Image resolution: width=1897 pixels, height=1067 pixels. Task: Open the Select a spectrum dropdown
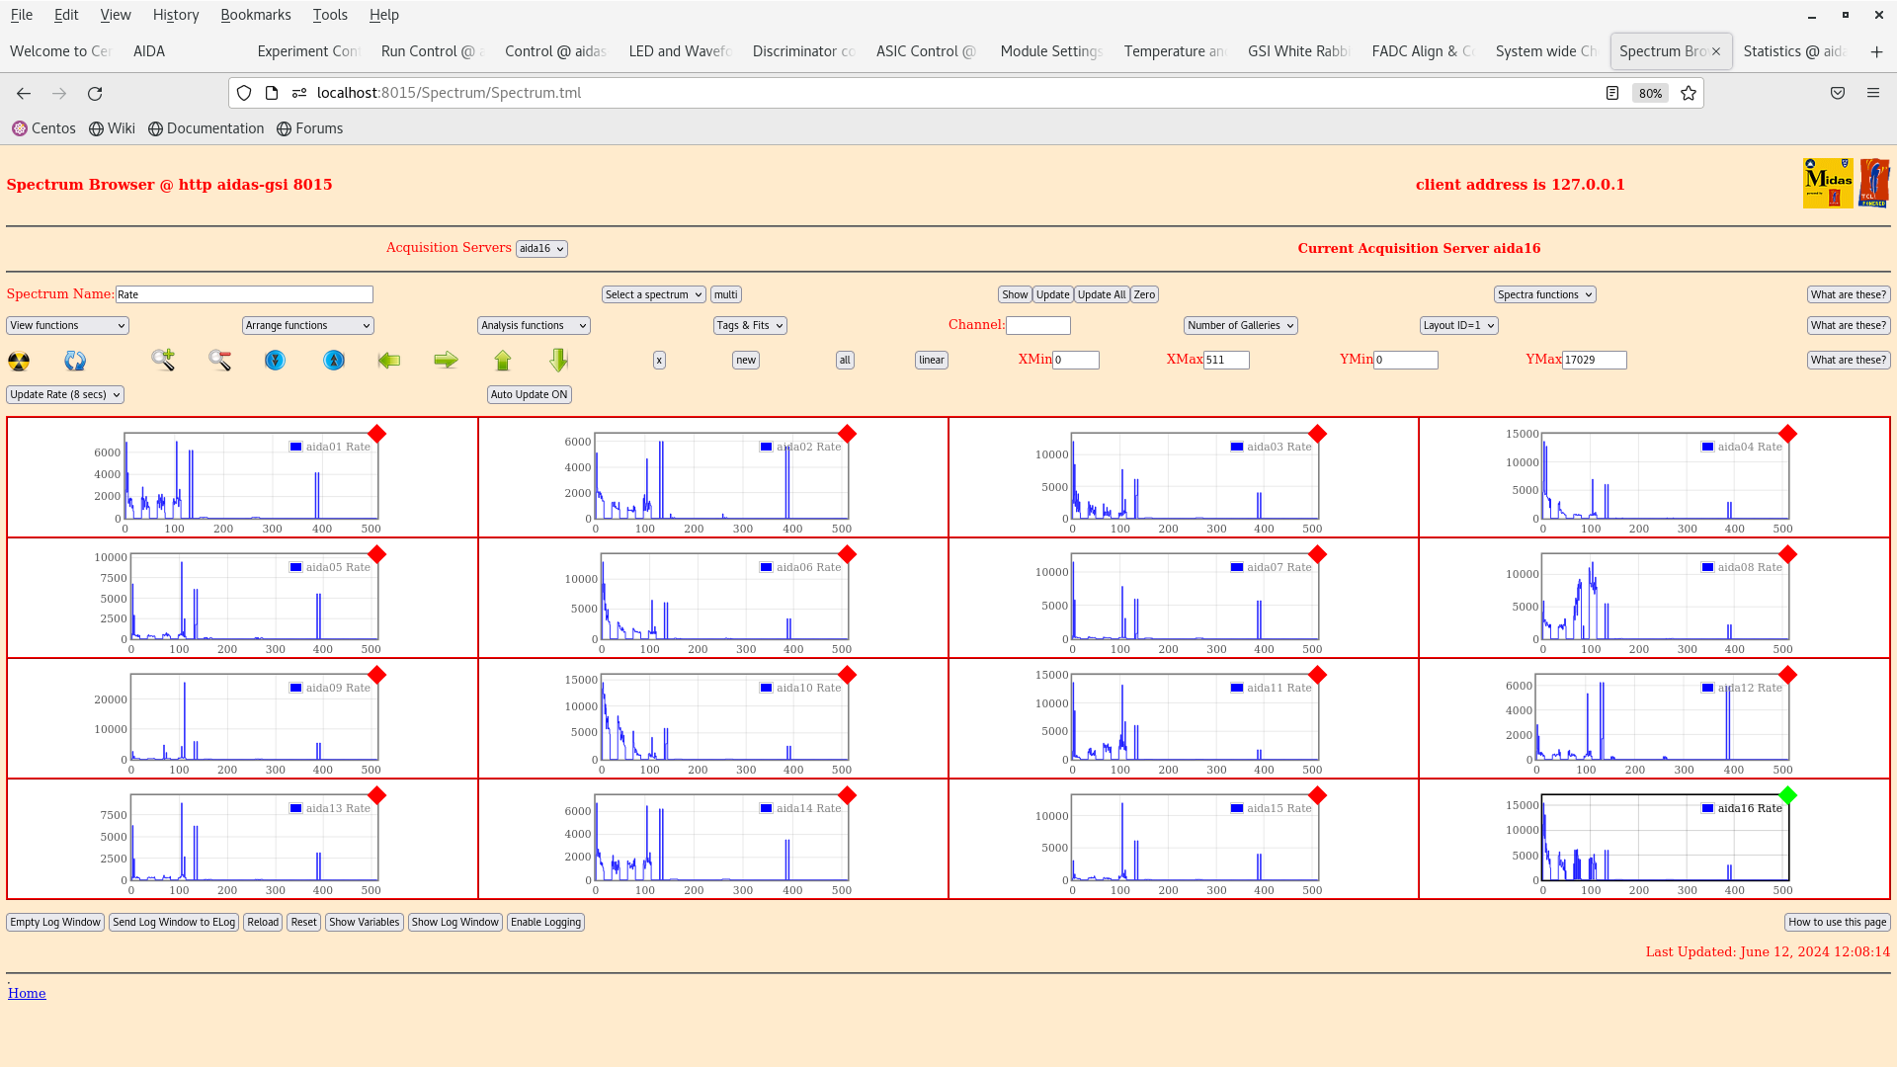(x=653, y=293)
